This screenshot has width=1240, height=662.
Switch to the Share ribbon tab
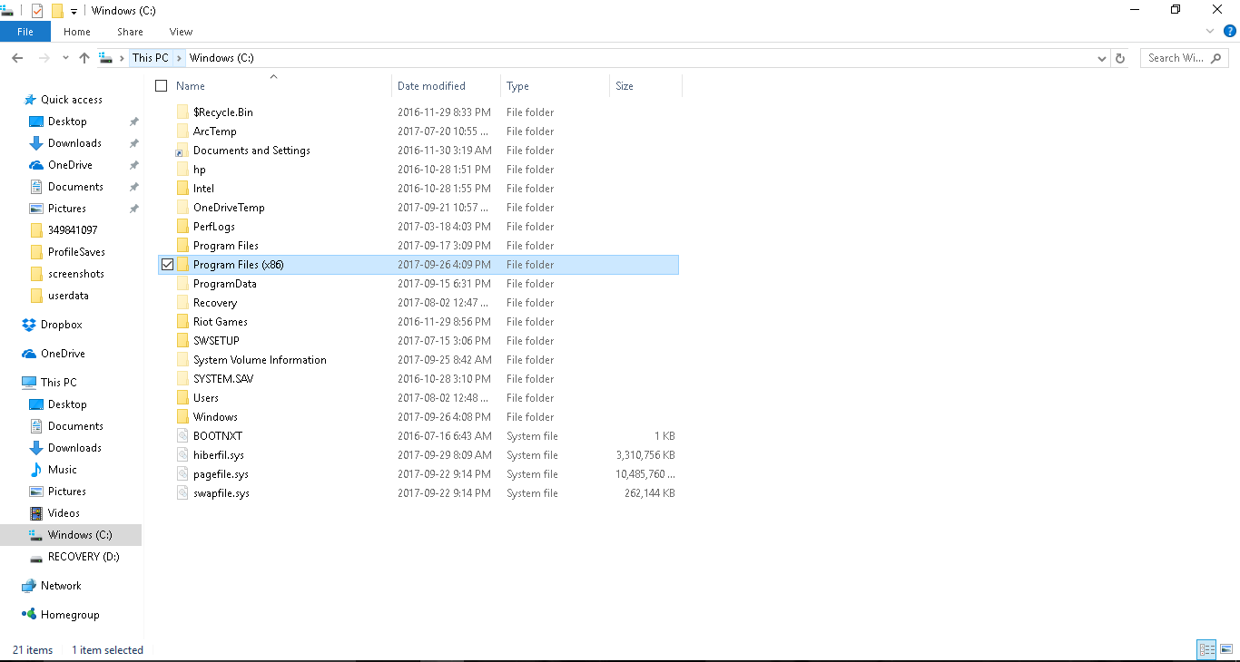(x=130, y=32)
